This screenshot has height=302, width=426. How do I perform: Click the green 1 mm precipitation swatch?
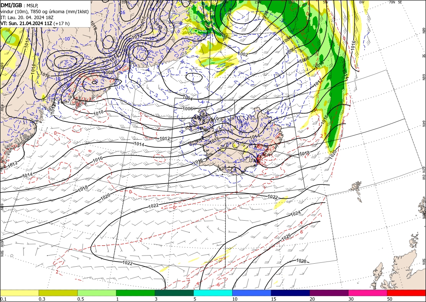[135, 293]
